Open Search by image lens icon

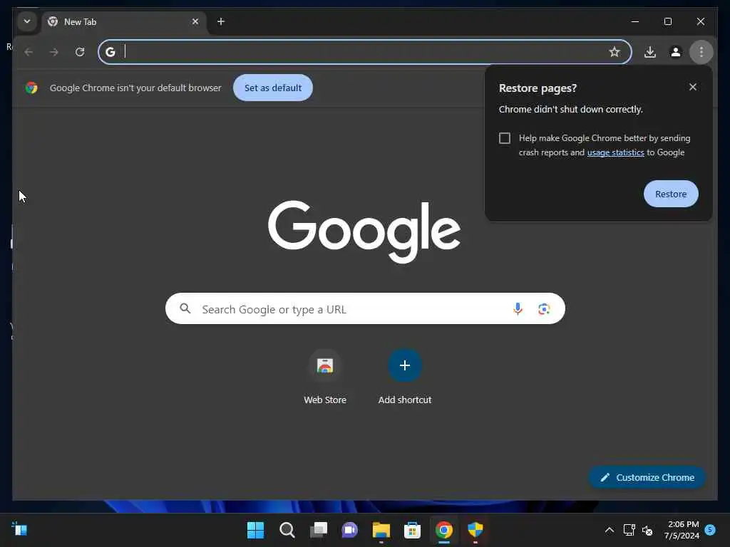544,309
